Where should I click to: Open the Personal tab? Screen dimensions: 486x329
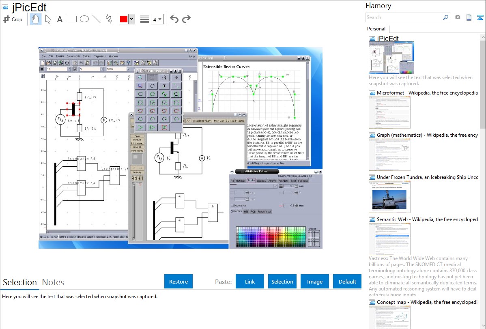376,29
